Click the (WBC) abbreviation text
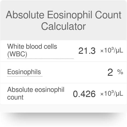Viewport: 127px width, 127px height. [x=17, y=54]
